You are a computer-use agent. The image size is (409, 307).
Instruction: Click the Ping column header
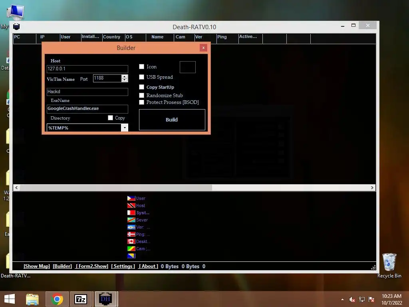tap(227, 38)
